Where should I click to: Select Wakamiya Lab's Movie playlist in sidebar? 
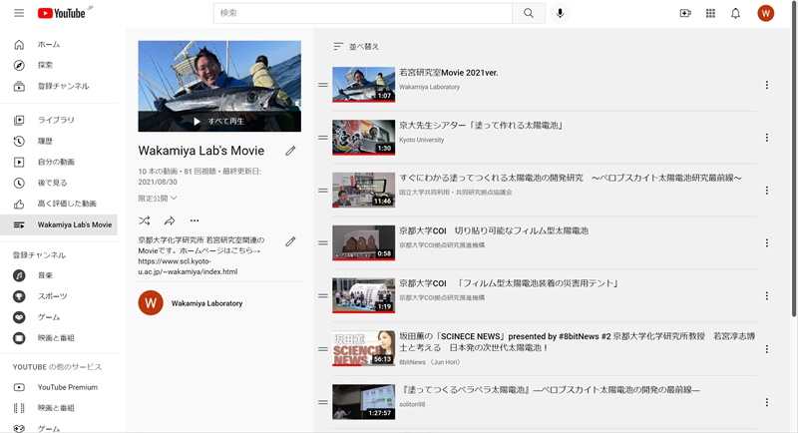59,224
